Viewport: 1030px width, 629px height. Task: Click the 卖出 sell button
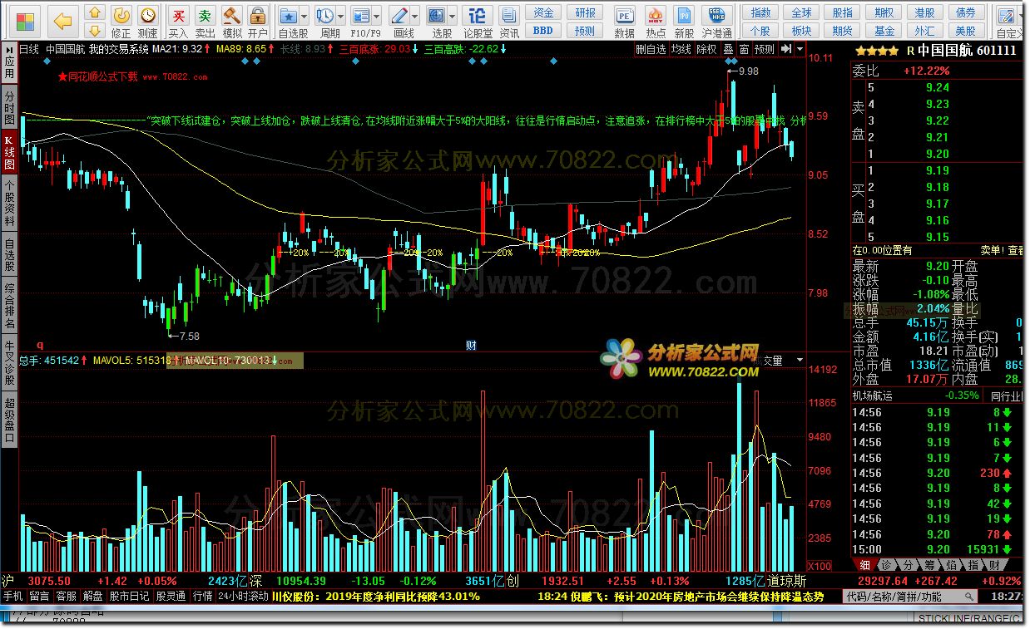(205, 22)
